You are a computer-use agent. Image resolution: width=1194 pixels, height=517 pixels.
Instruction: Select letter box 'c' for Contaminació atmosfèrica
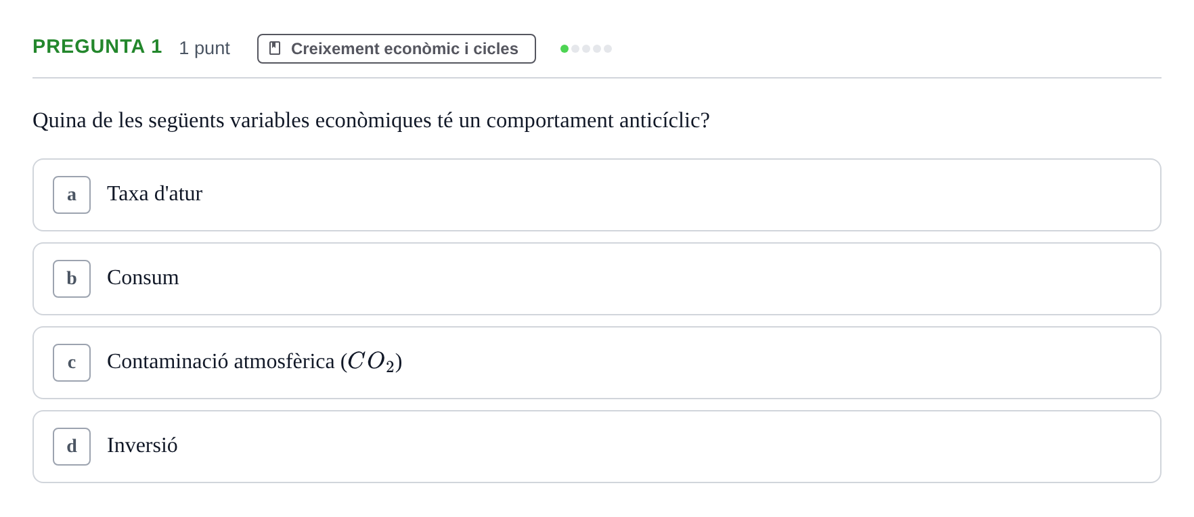coord(72,363)
